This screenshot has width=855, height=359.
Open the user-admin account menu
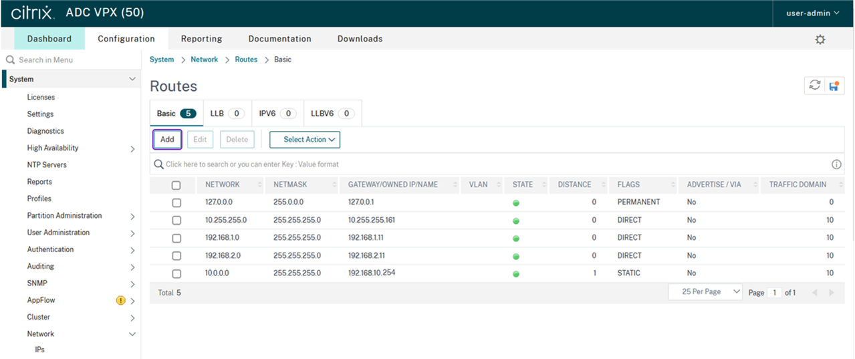coord(812,13)
